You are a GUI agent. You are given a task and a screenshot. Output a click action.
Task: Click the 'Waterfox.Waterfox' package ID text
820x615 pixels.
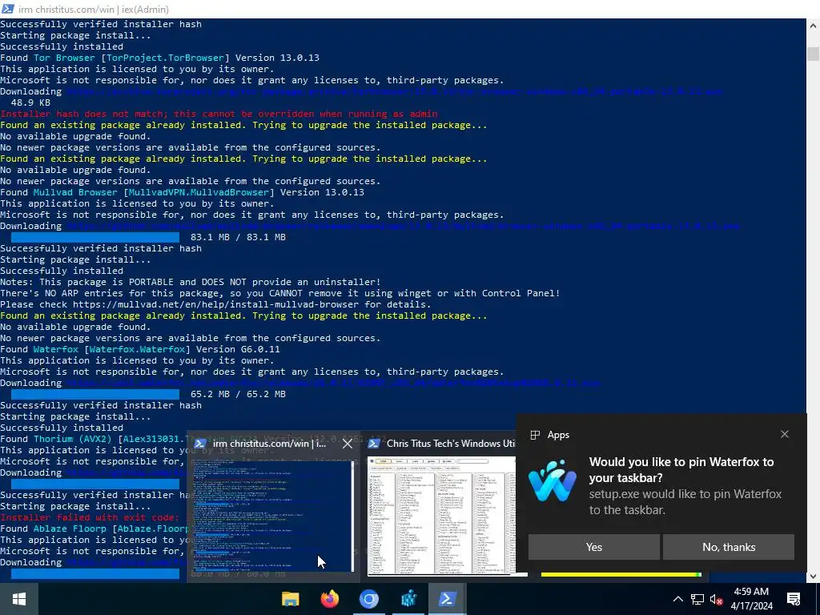point(137,349)
